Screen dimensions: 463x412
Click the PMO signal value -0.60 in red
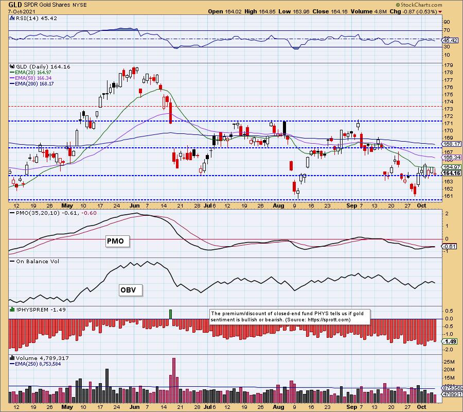pos(89,213)
